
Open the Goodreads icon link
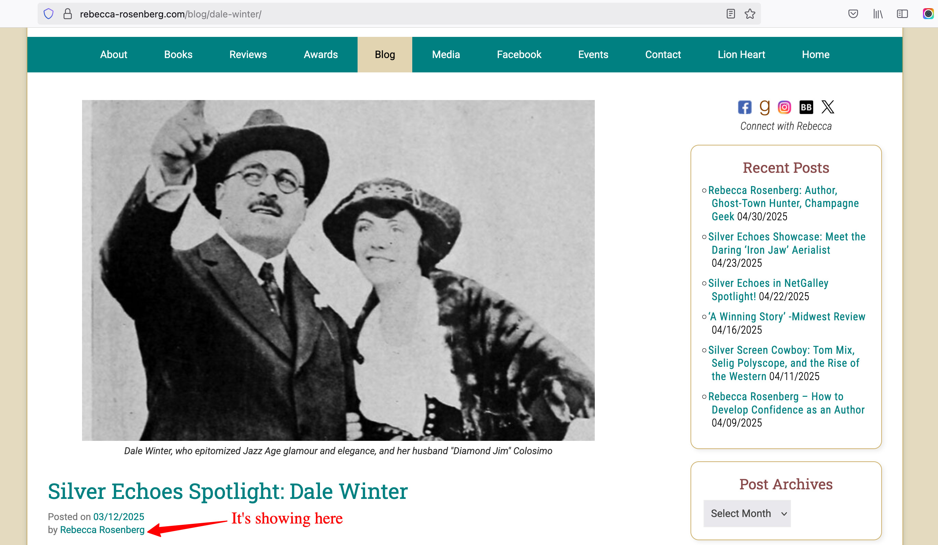pyautogui.click(x=765, y=108)
